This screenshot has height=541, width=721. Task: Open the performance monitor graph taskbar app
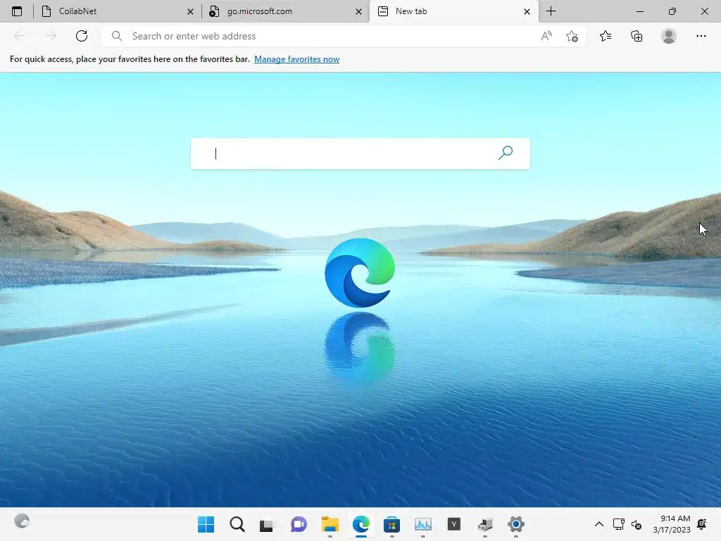click(423, 524)
